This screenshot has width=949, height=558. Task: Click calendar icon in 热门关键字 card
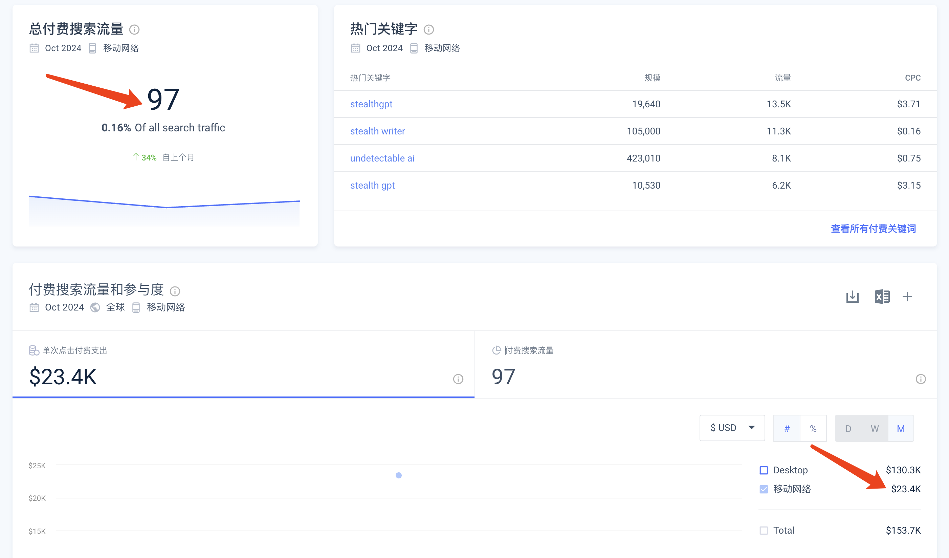pos(355,48)
